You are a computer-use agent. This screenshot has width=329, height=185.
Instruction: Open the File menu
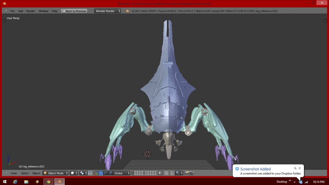[x=13, y=11]
